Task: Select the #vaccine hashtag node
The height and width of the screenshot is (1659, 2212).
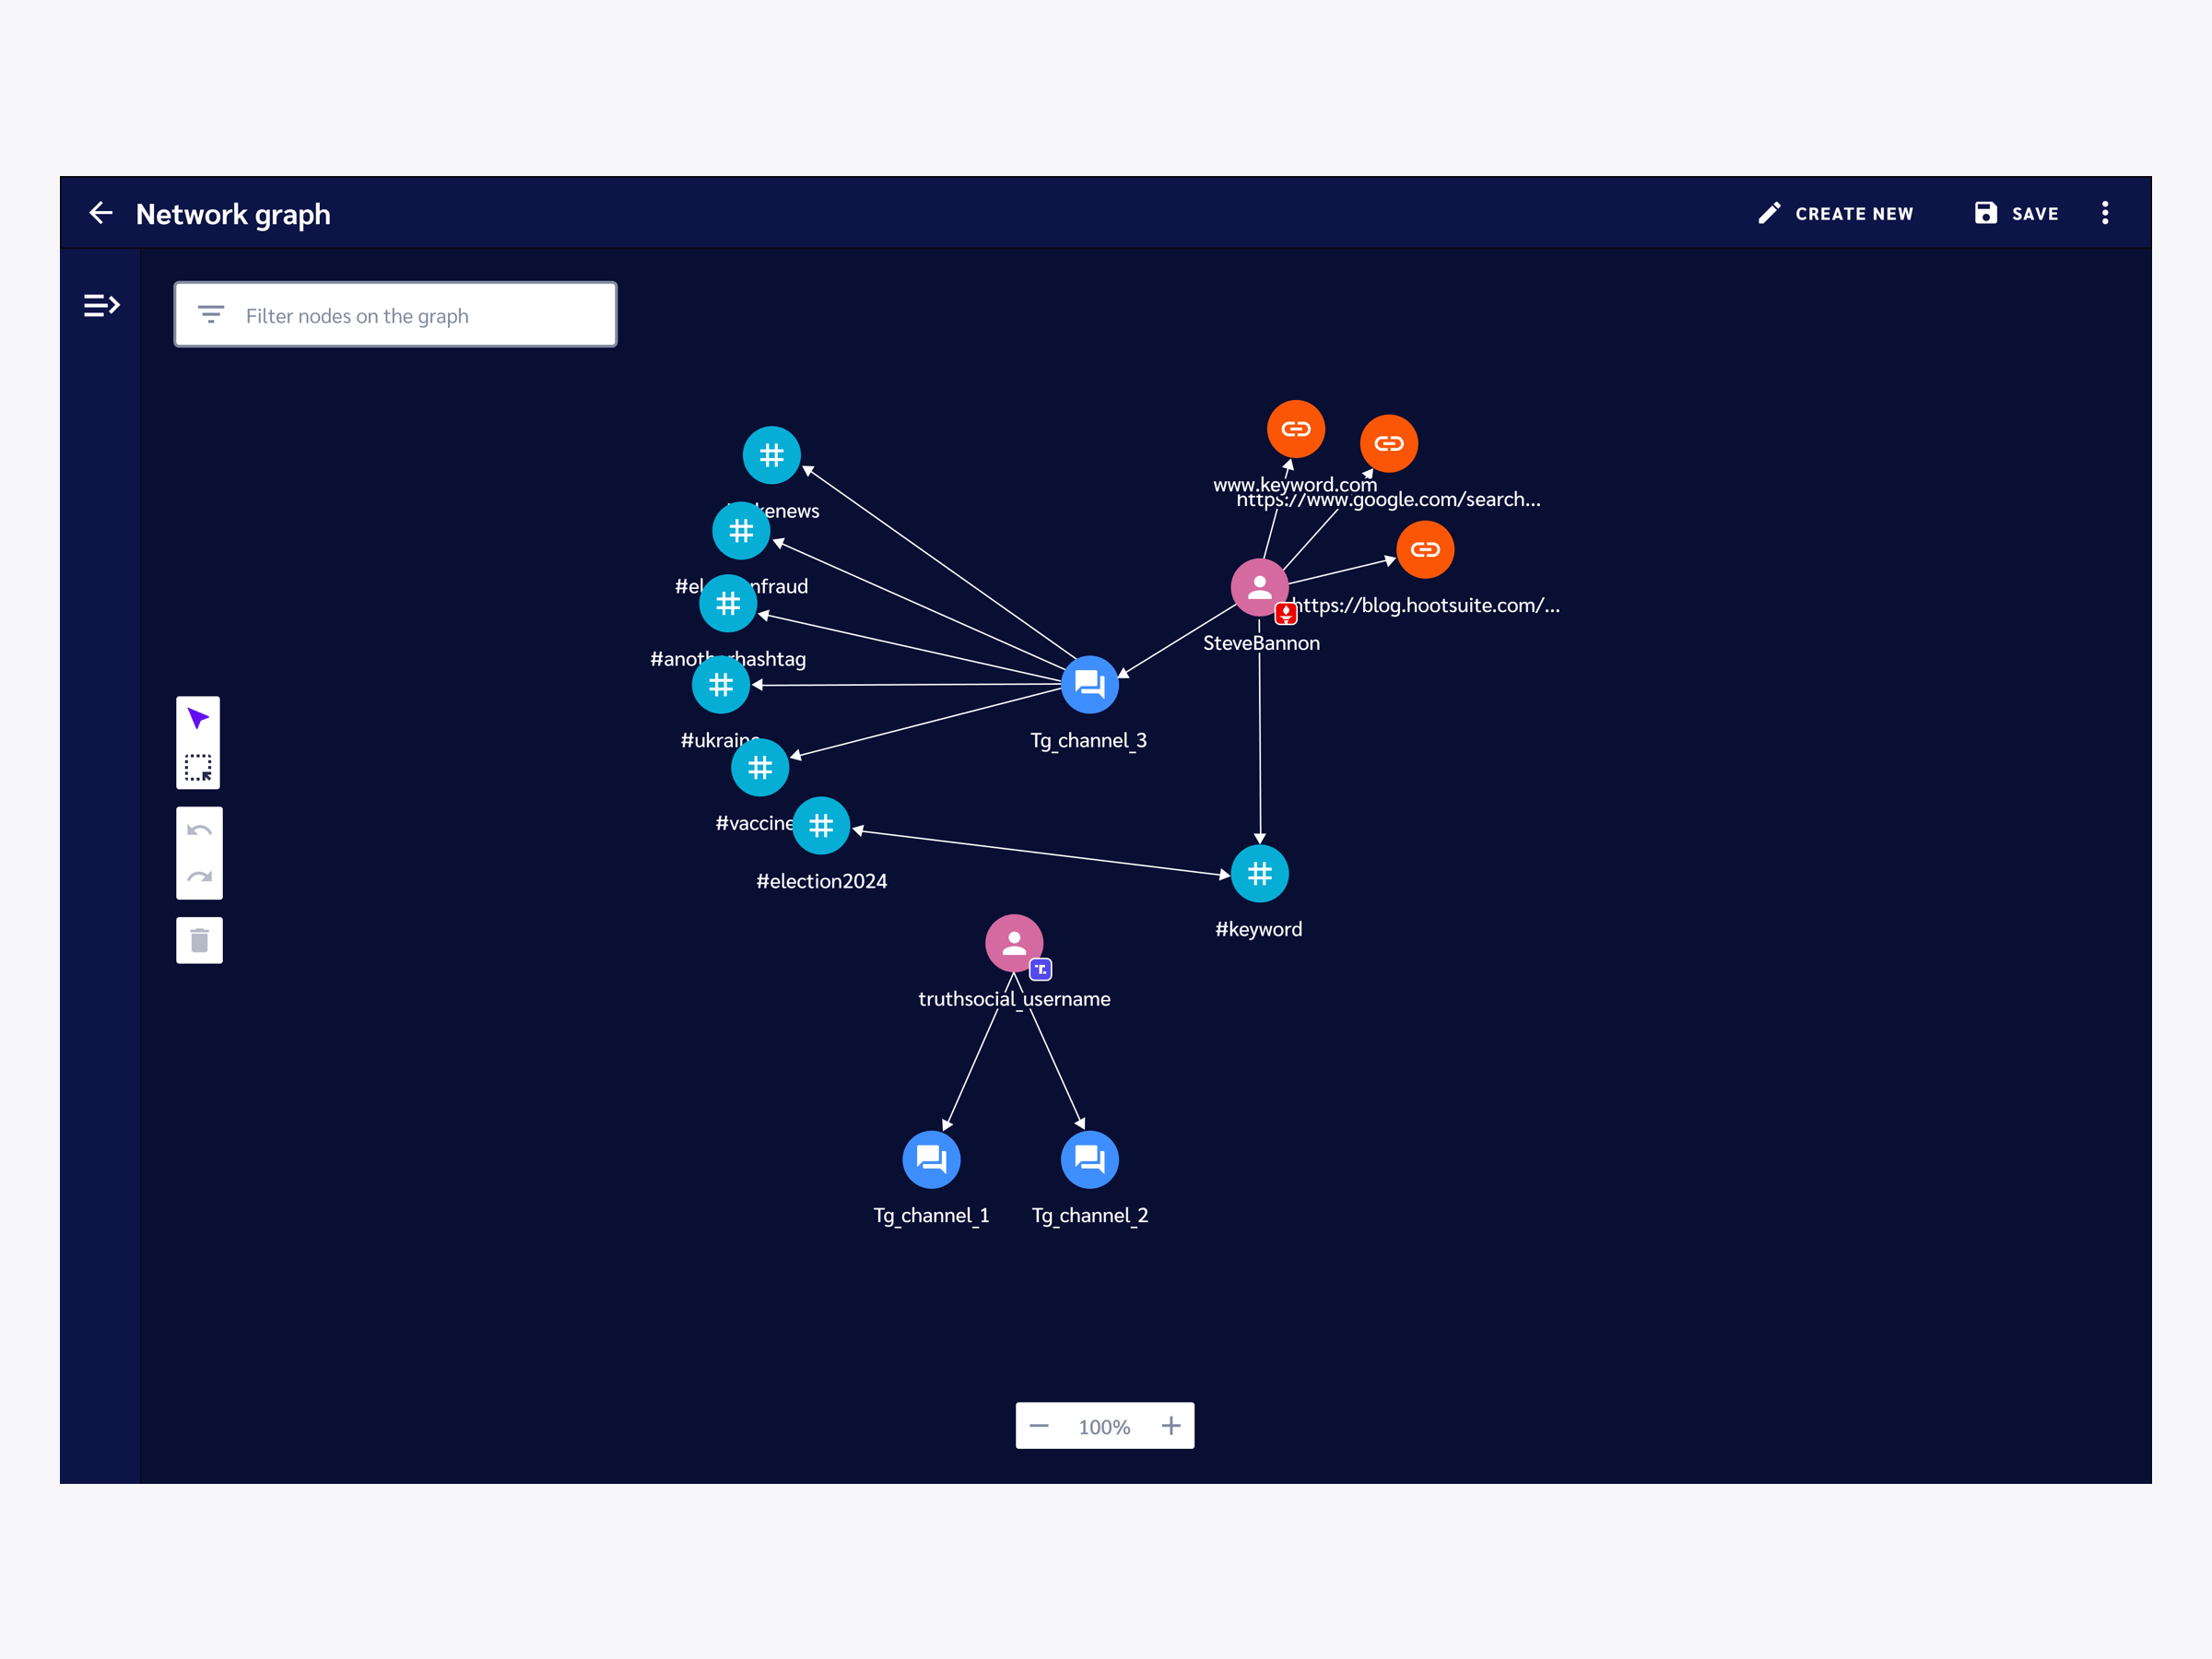Action: tap(760, 768)
